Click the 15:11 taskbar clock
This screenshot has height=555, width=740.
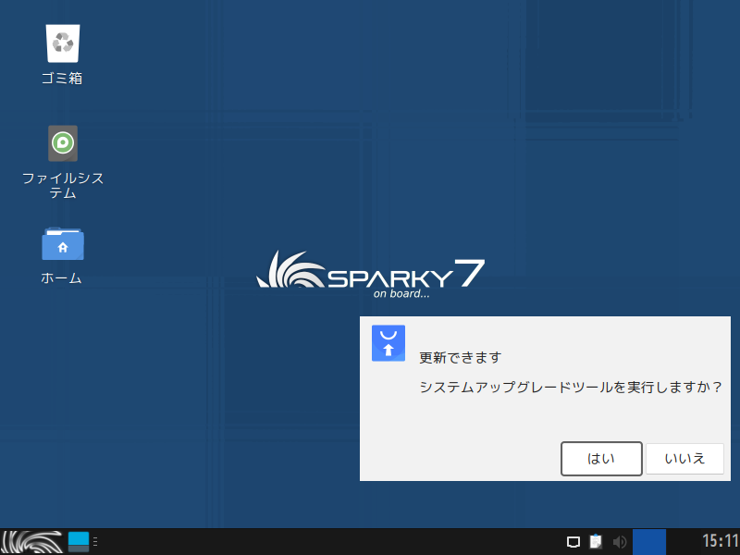point(721,541)
